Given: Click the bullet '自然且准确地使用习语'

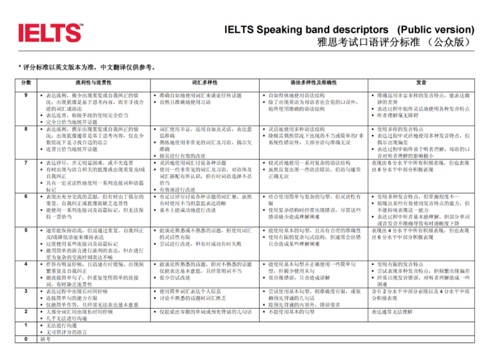Looking at the screenshot, I should 185,102.
